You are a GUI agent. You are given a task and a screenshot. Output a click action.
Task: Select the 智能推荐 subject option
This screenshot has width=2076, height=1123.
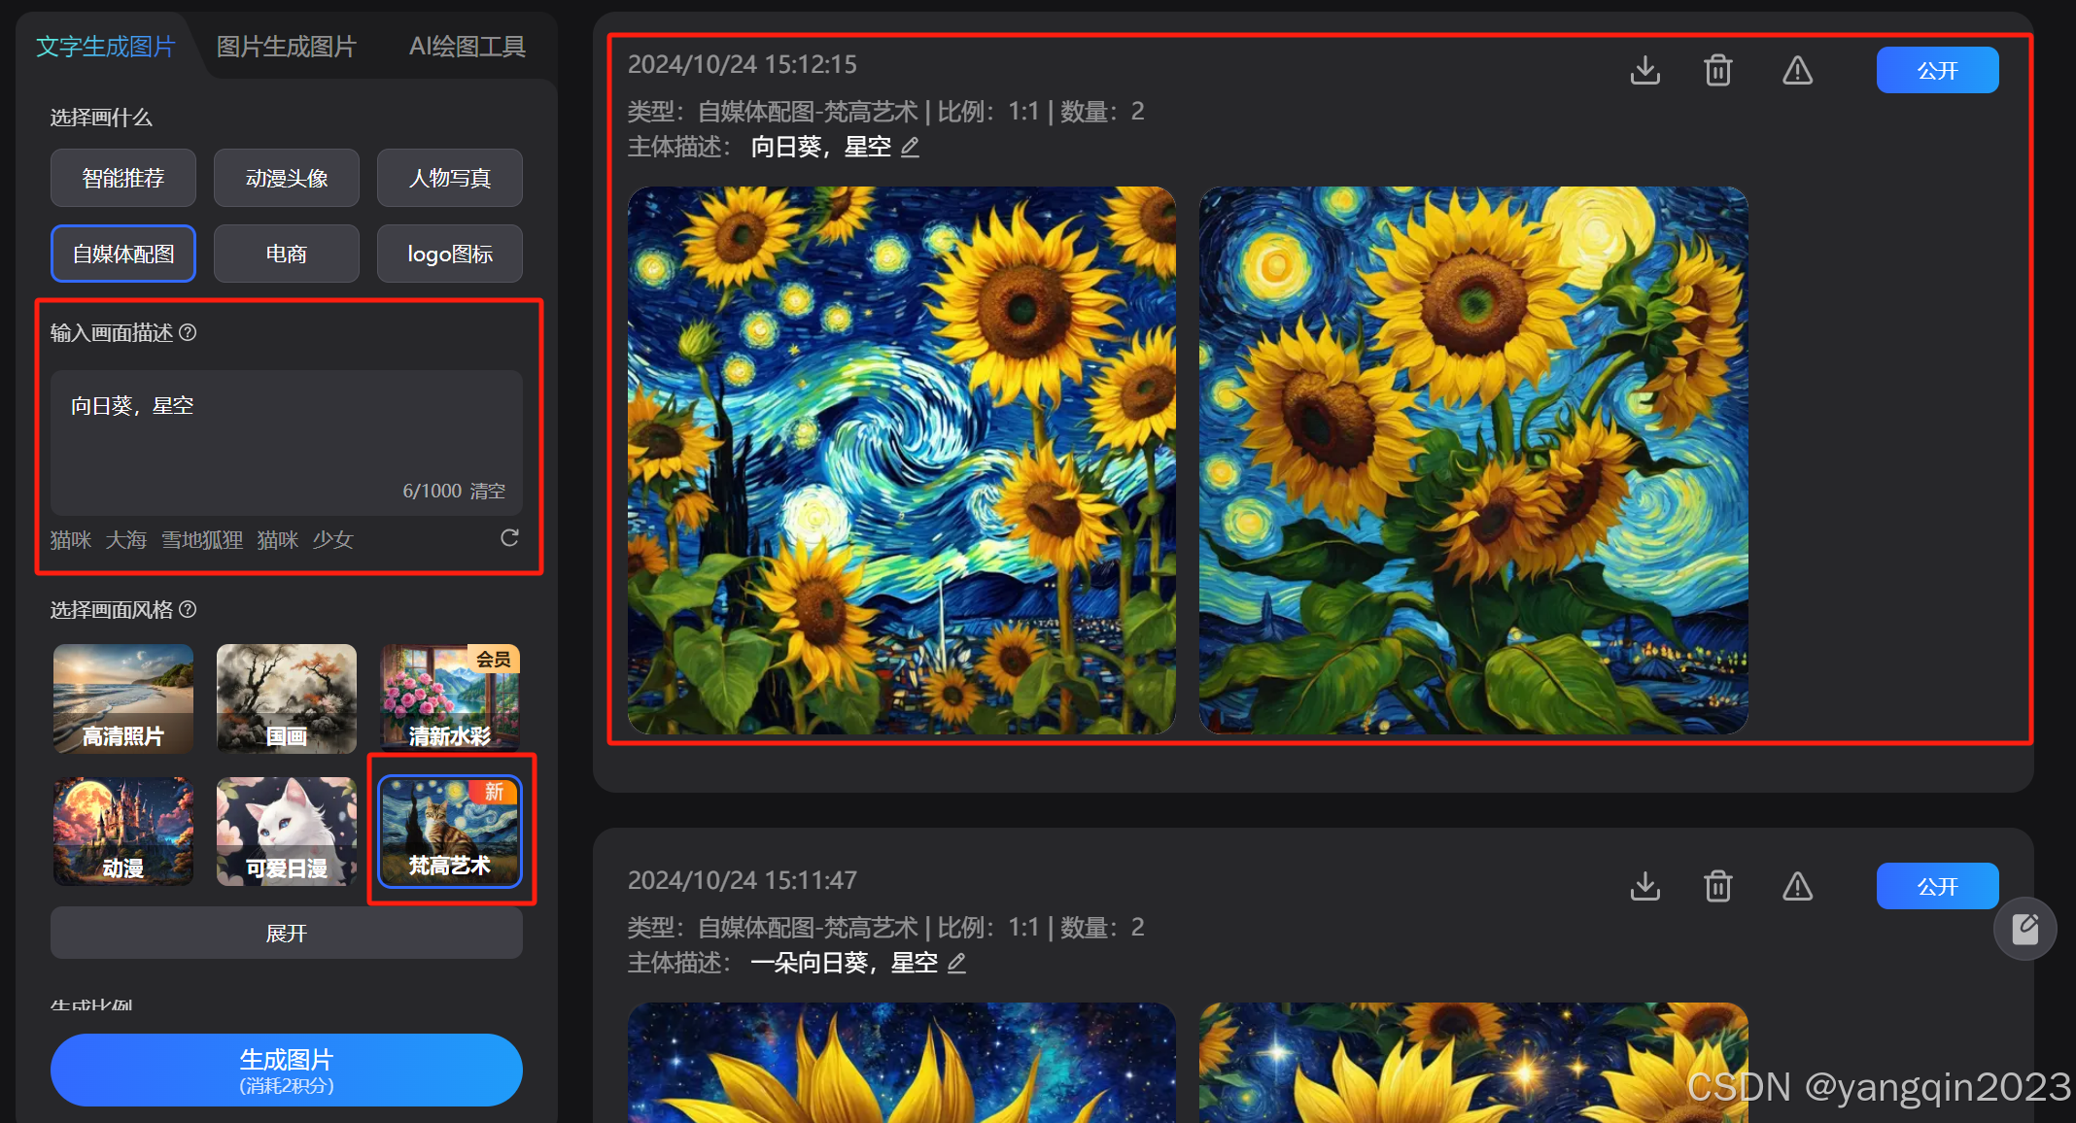(x=123, y=178)
